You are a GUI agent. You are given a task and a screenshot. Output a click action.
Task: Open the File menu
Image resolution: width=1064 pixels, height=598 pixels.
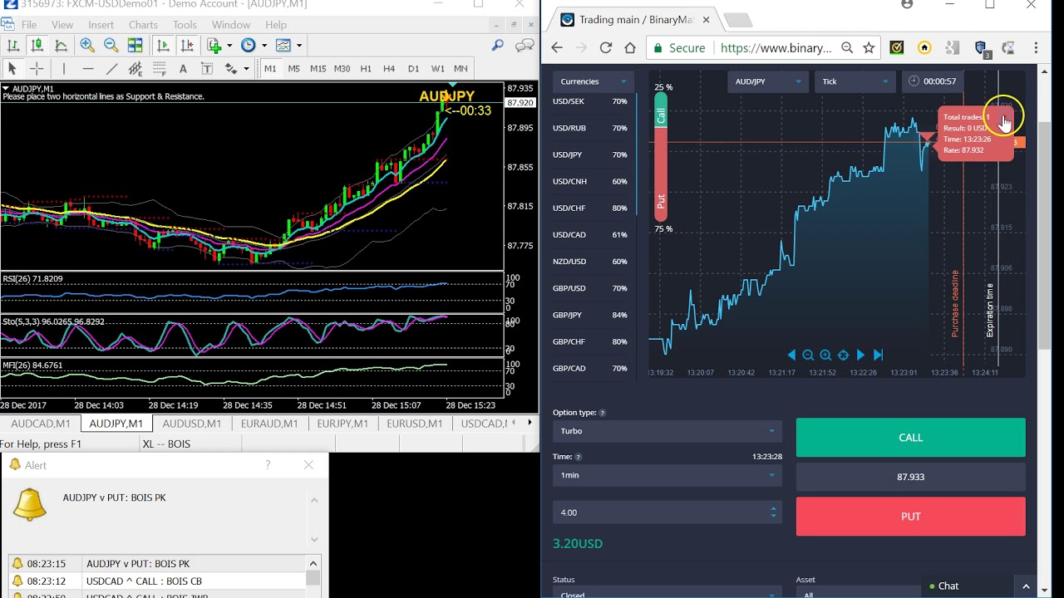[x=28, y=25]
